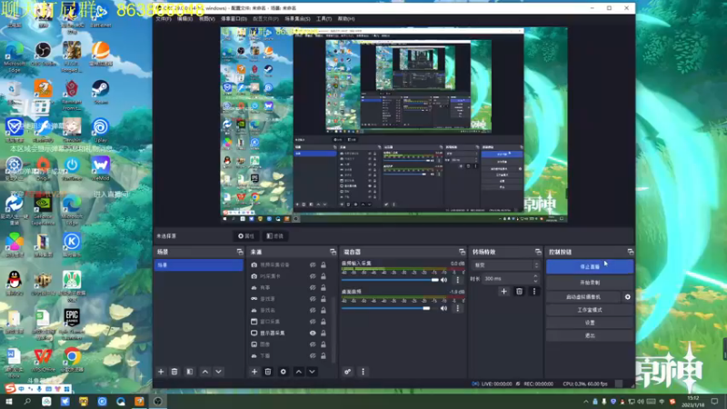Image resolution: width=727 pixels, height=409 pixels.
Task: Add a new source with plus button
Action: 254,372
